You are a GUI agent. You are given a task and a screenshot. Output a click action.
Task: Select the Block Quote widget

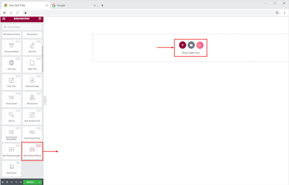[32, 99]
